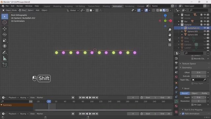This screenshot has height=119, width=211.
Task: Toggle Garland collection checkbox
Action: click(201, 25)
